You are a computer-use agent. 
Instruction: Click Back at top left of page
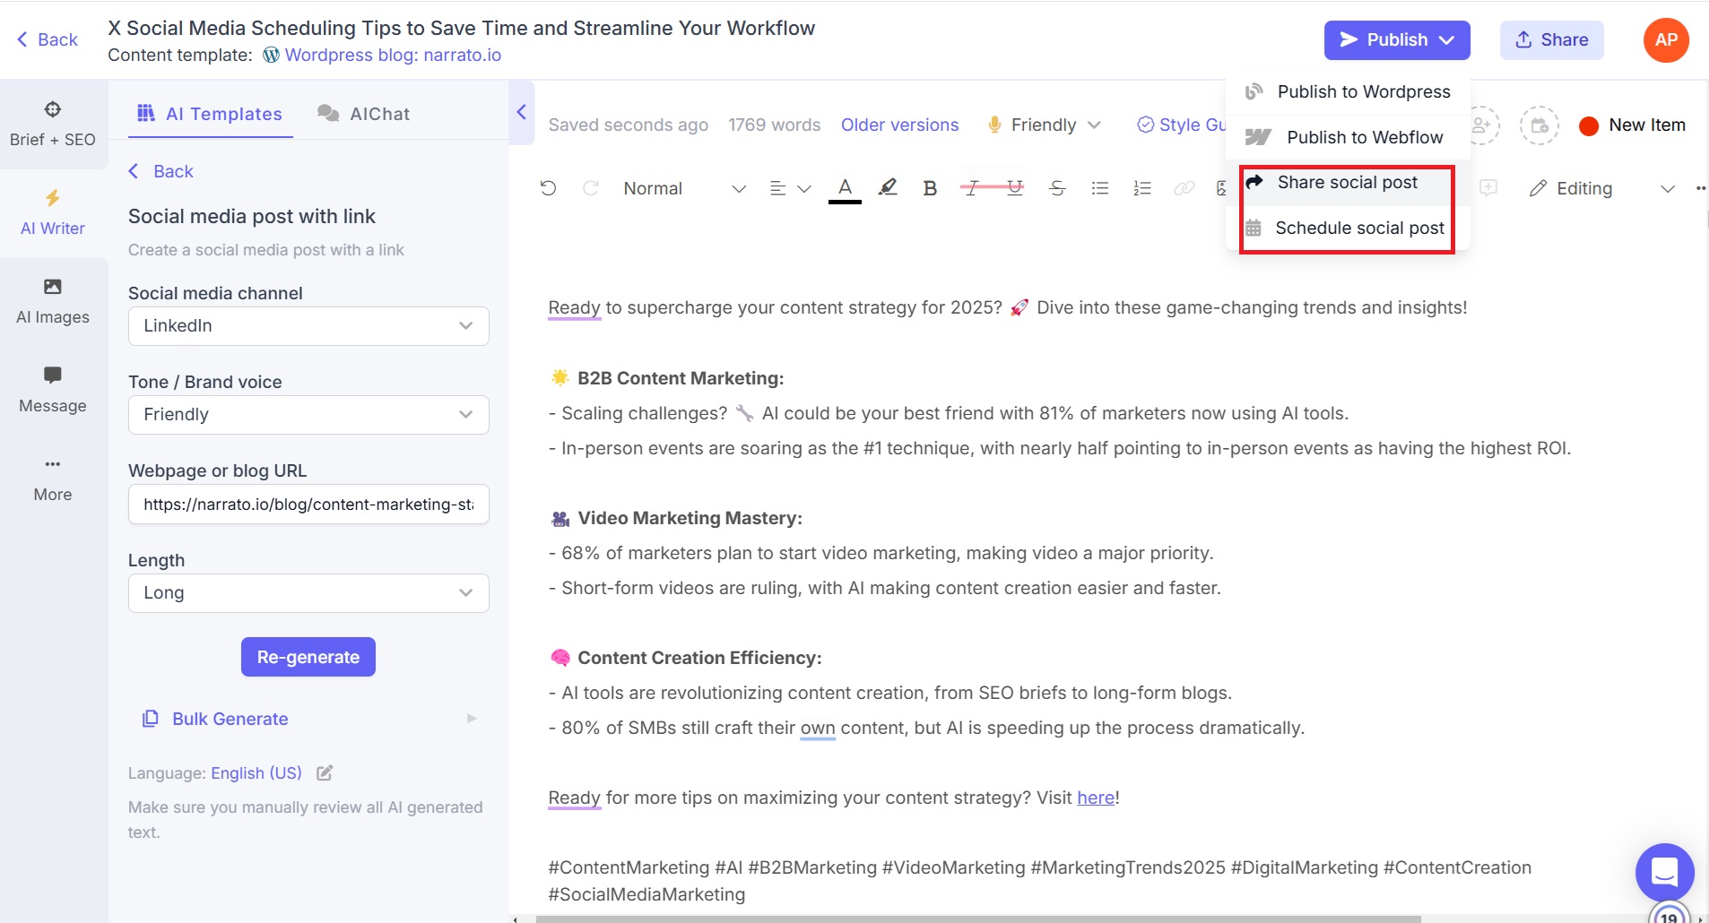coord(48,39)
